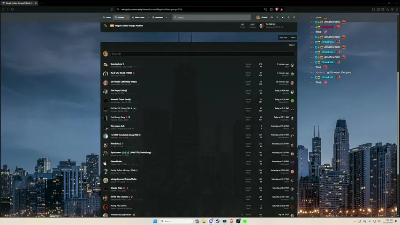Click 'Yesterday at 11:58 PM' last post time
This screenshot has width=400, height=225.
pyautogui.click(x=279, y=126)
